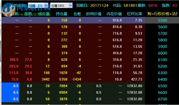The height and width of the screenshot is (105, 179).
Task: Select strike price 5500 row
Action: pos(163,20)
